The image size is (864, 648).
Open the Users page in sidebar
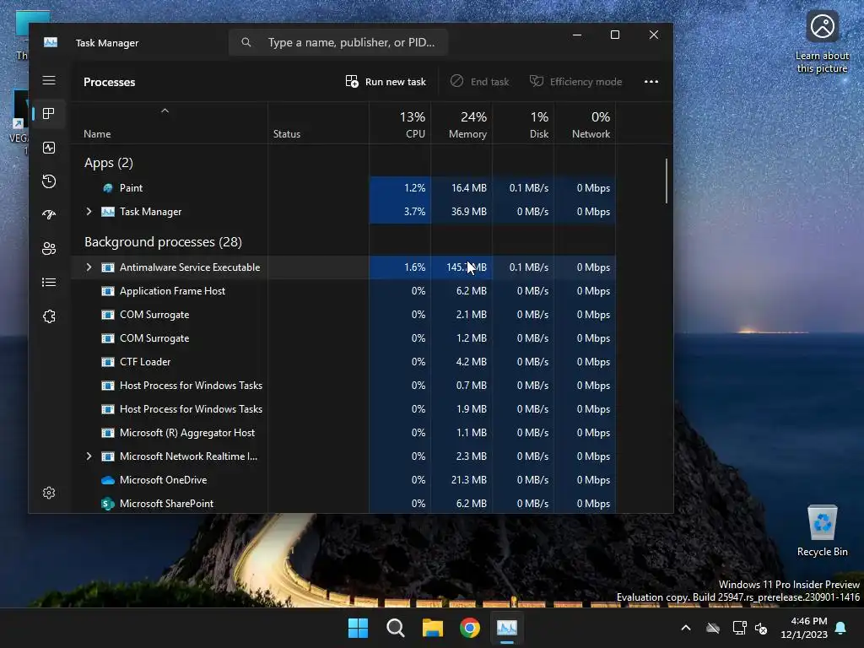point(49,249)
